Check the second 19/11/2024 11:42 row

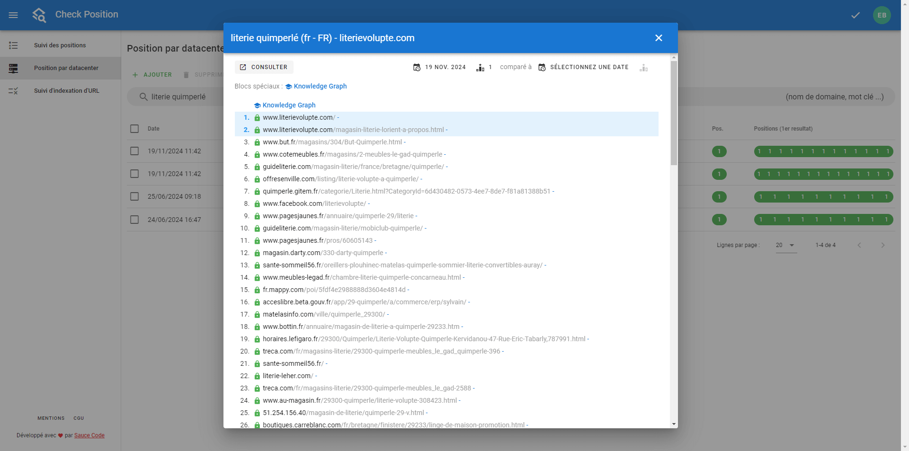[x=134, y=174]
